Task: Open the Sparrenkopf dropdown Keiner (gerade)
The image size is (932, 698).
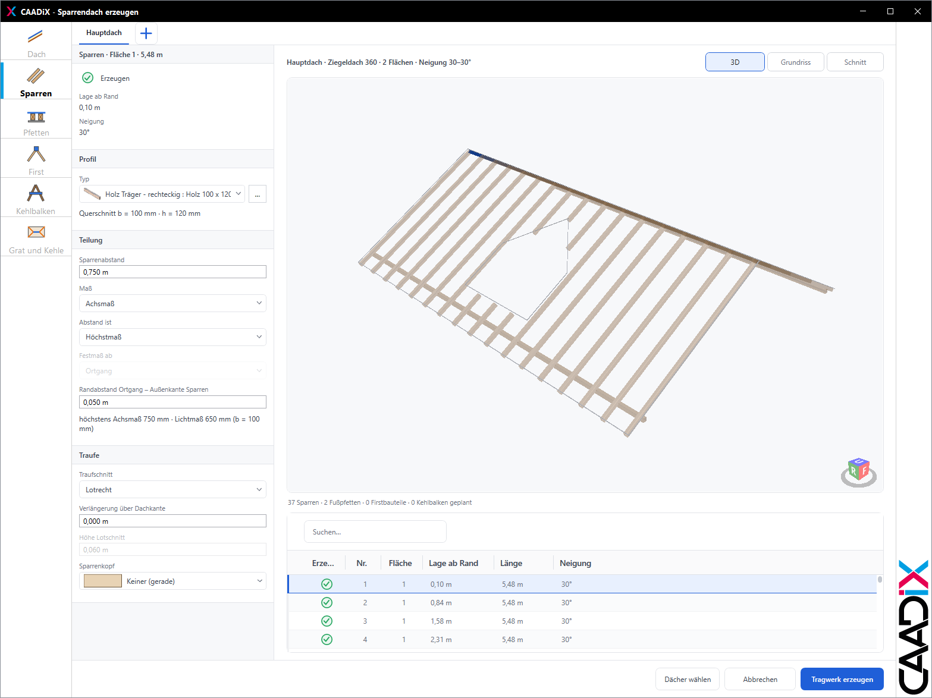Action: [172, 581]
